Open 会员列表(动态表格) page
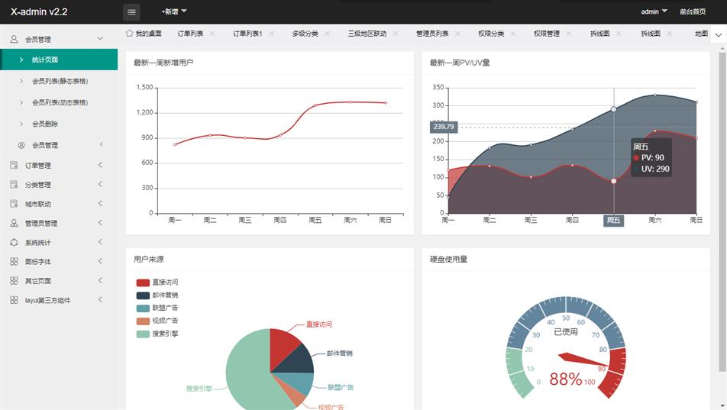727x410 pixels. tap(60, 102)
